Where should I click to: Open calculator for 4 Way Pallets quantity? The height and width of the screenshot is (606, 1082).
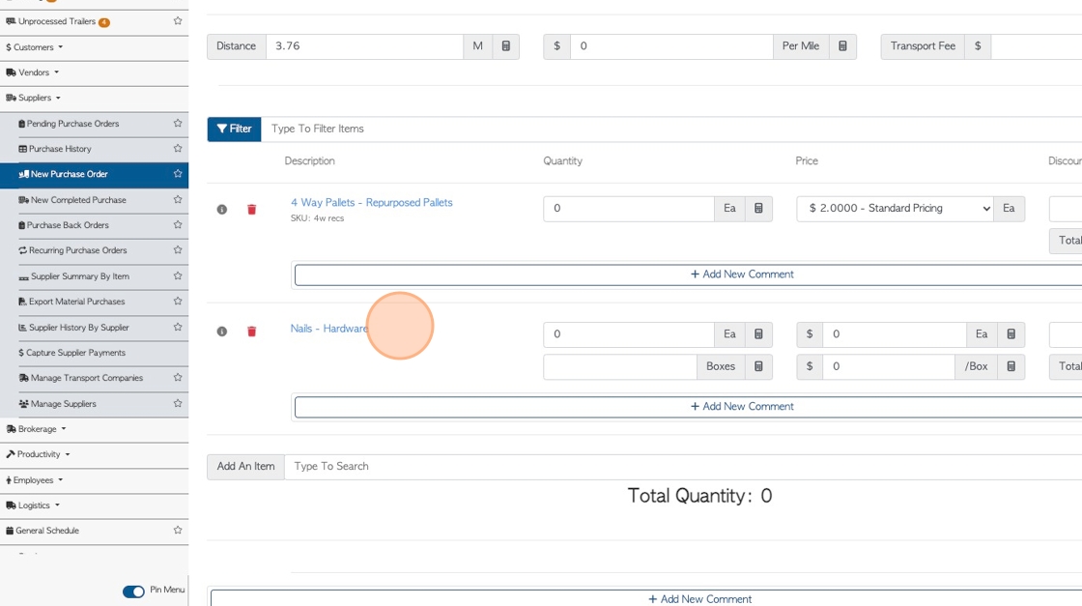pyautogui.click(x=758, y=209)
